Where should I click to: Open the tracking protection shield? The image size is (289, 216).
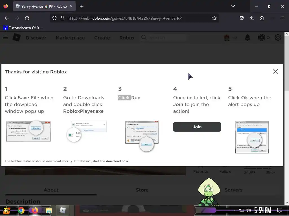[x=54, y=18]
